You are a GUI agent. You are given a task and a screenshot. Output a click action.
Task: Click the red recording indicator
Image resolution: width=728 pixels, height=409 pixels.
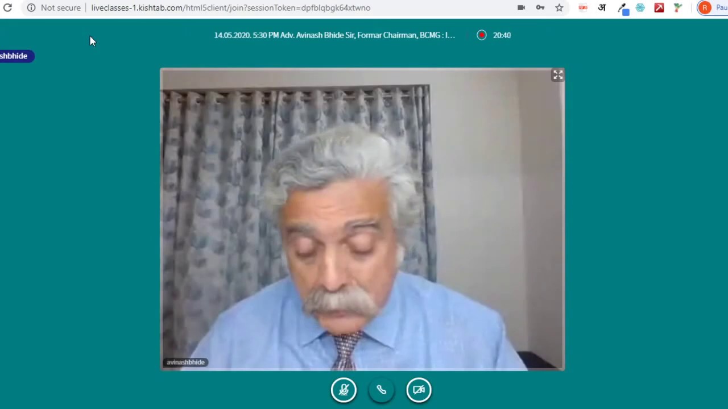[x=482, y=35]
